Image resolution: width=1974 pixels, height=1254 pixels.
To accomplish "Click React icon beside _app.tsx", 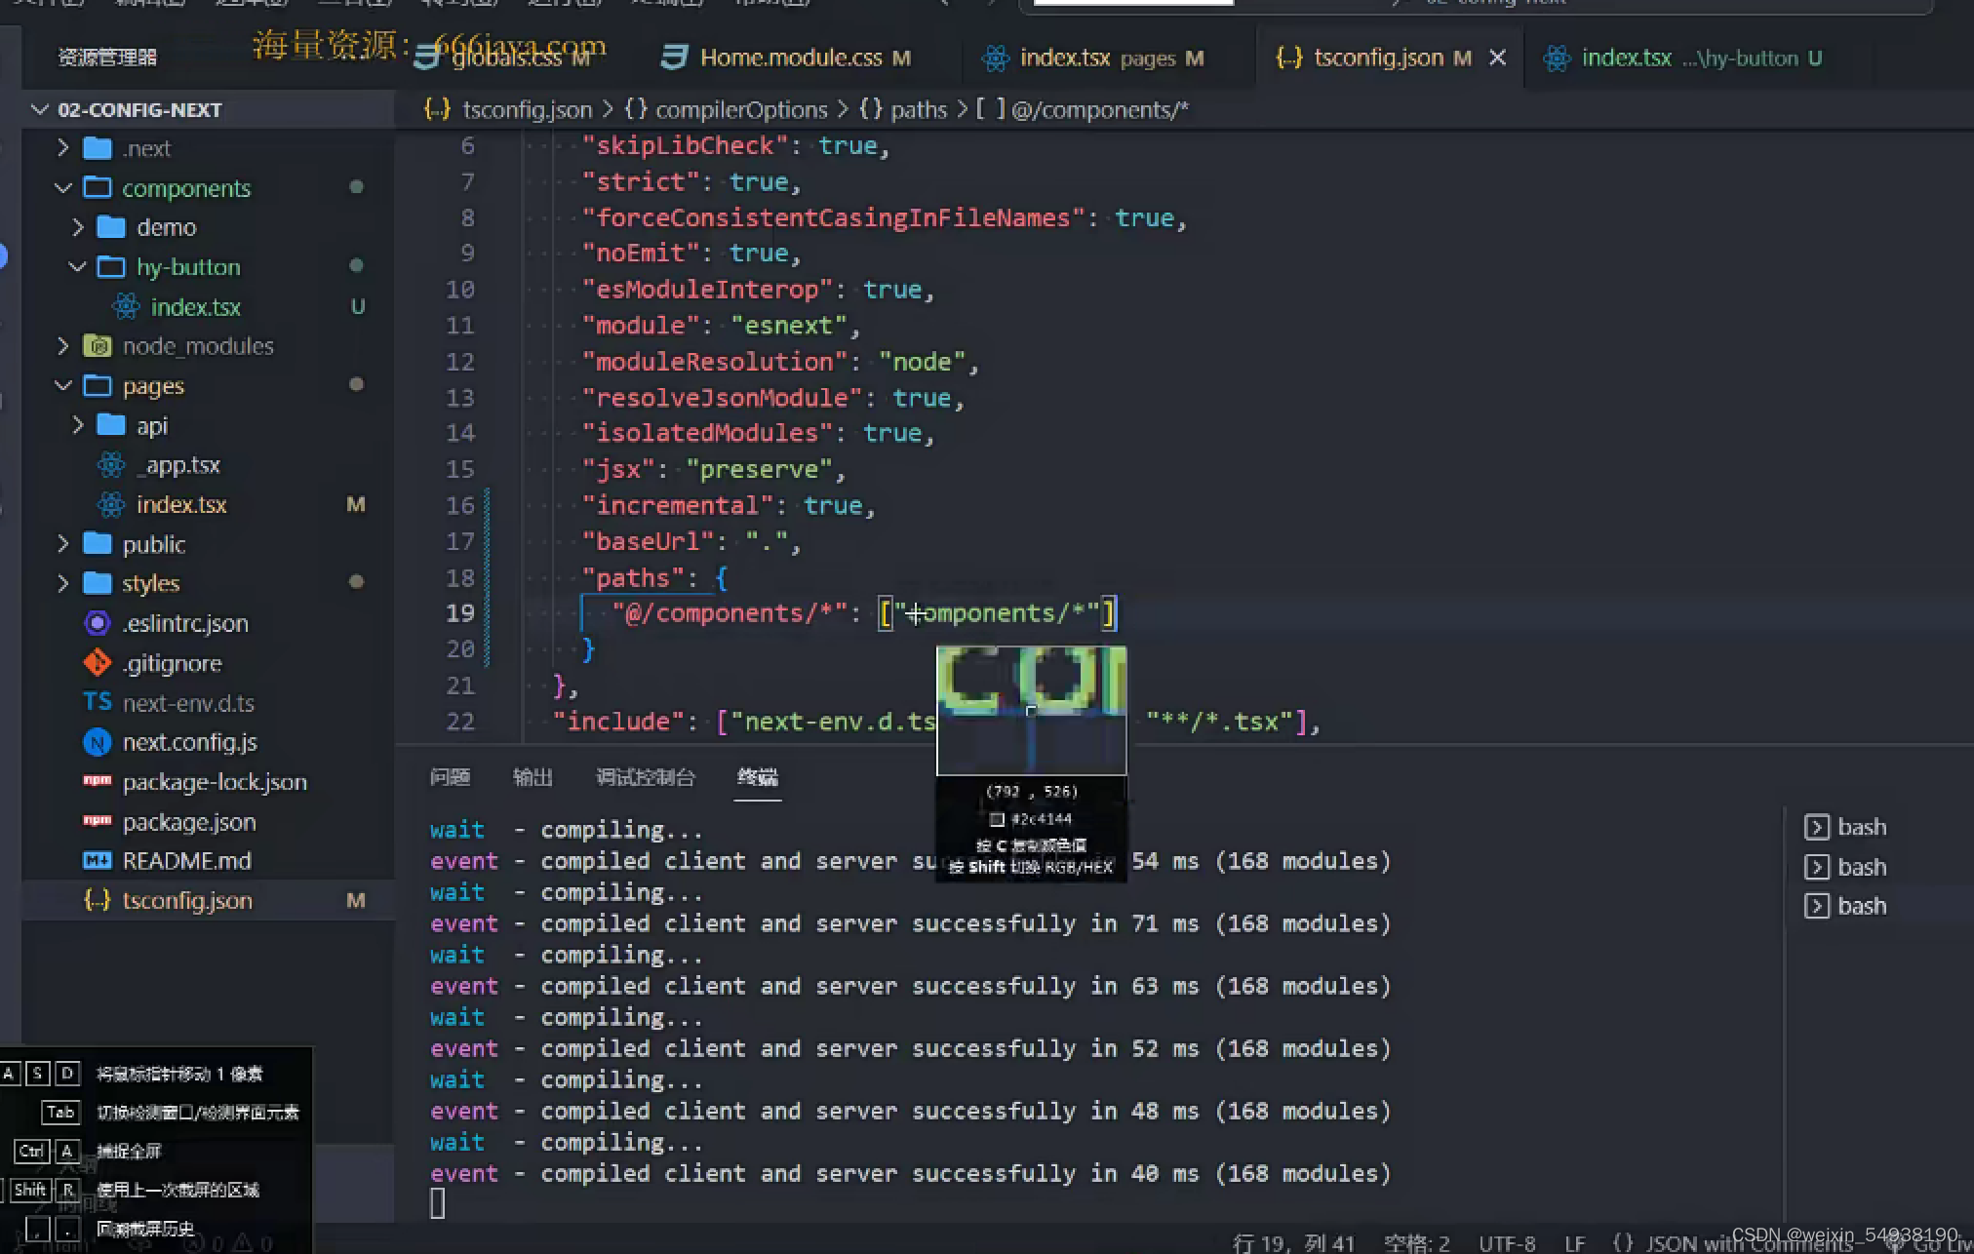I will [111, 465].
